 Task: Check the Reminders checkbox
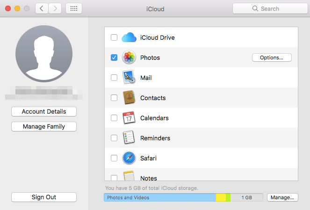114,138
